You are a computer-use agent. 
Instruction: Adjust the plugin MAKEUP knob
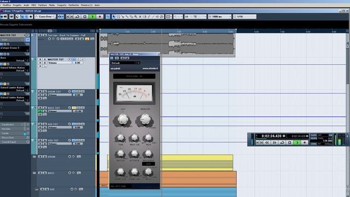coord(145,119)
